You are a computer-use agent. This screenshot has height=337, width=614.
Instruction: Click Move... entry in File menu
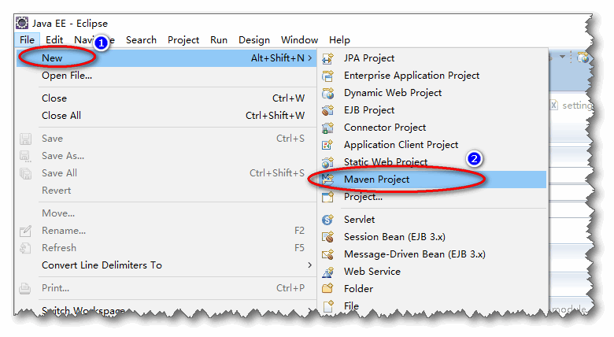tap(166, 213)
